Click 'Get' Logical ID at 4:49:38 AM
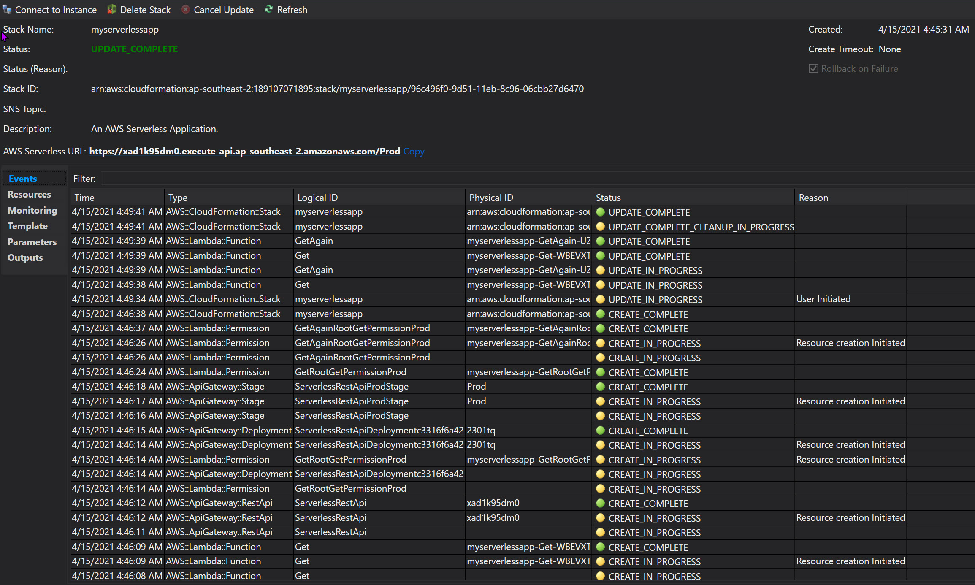 (302, 285)
